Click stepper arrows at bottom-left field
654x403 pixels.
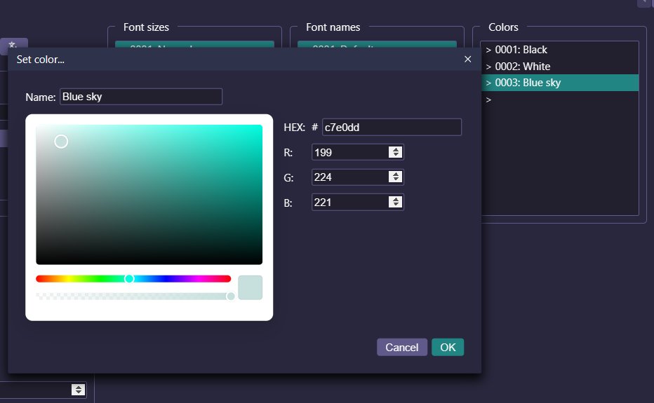[x=78, y=390]
